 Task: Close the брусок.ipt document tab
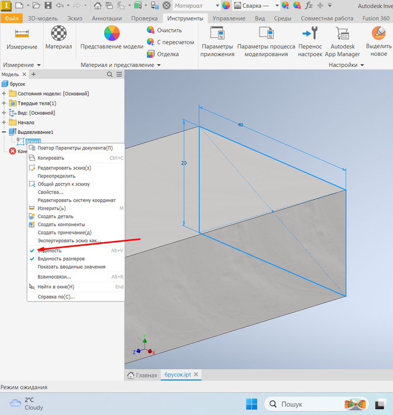(x=196, y=374)
